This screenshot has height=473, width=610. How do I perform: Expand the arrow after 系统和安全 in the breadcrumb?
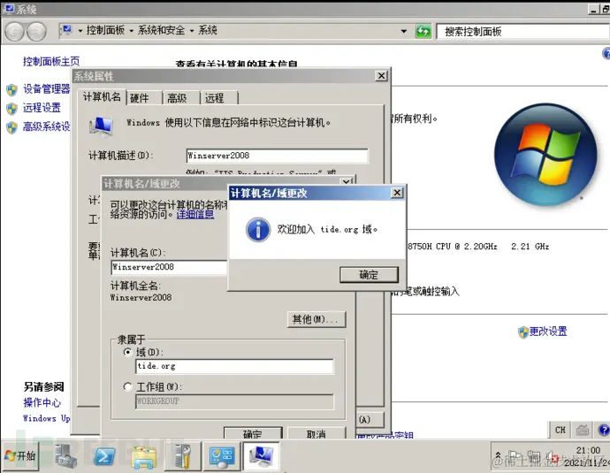tap(192, 31)
